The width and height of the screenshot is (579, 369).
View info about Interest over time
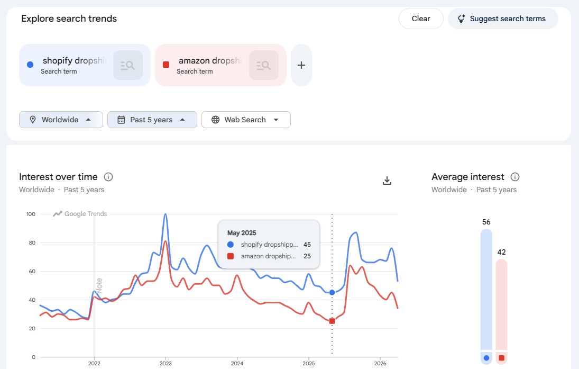click(109, 177)
